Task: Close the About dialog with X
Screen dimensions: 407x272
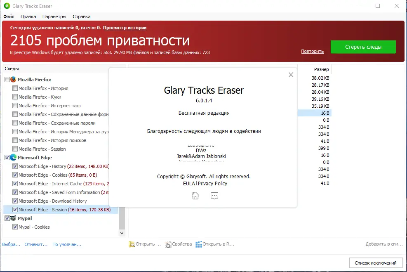Action: coord(291,75)
